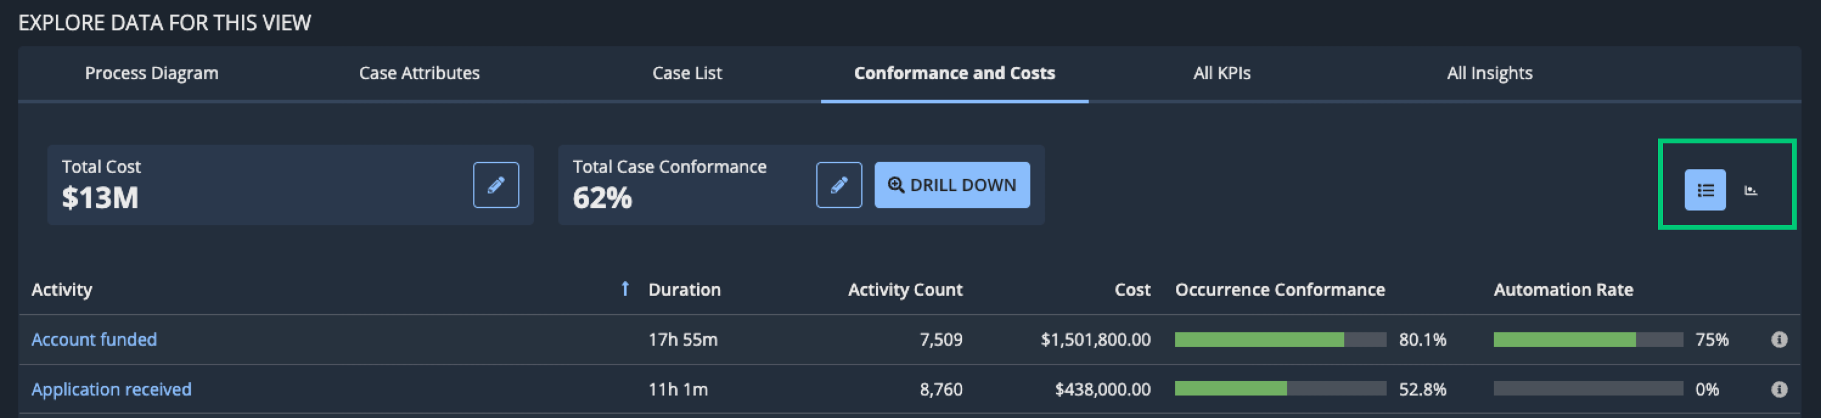Select the 17h 55m duration cell
The width and height of the screenshot is (1821, 418).
(683, 340)
